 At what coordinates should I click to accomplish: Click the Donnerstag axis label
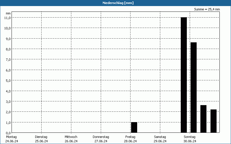pyautogui.click(x=101, y=137)
